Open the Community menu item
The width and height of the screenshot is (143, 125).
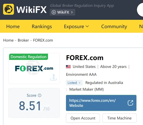(x=114, y=27)
